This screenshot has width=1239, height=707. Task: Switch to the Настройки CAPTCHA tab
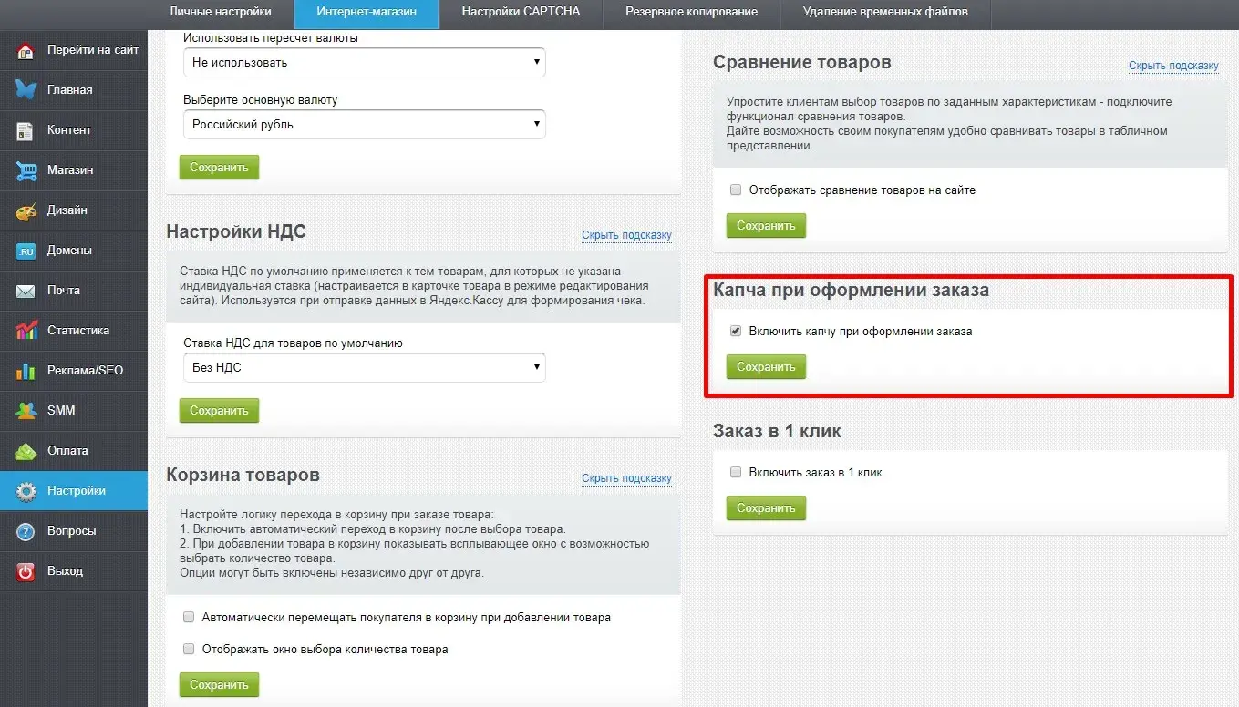tap(520, 12)
